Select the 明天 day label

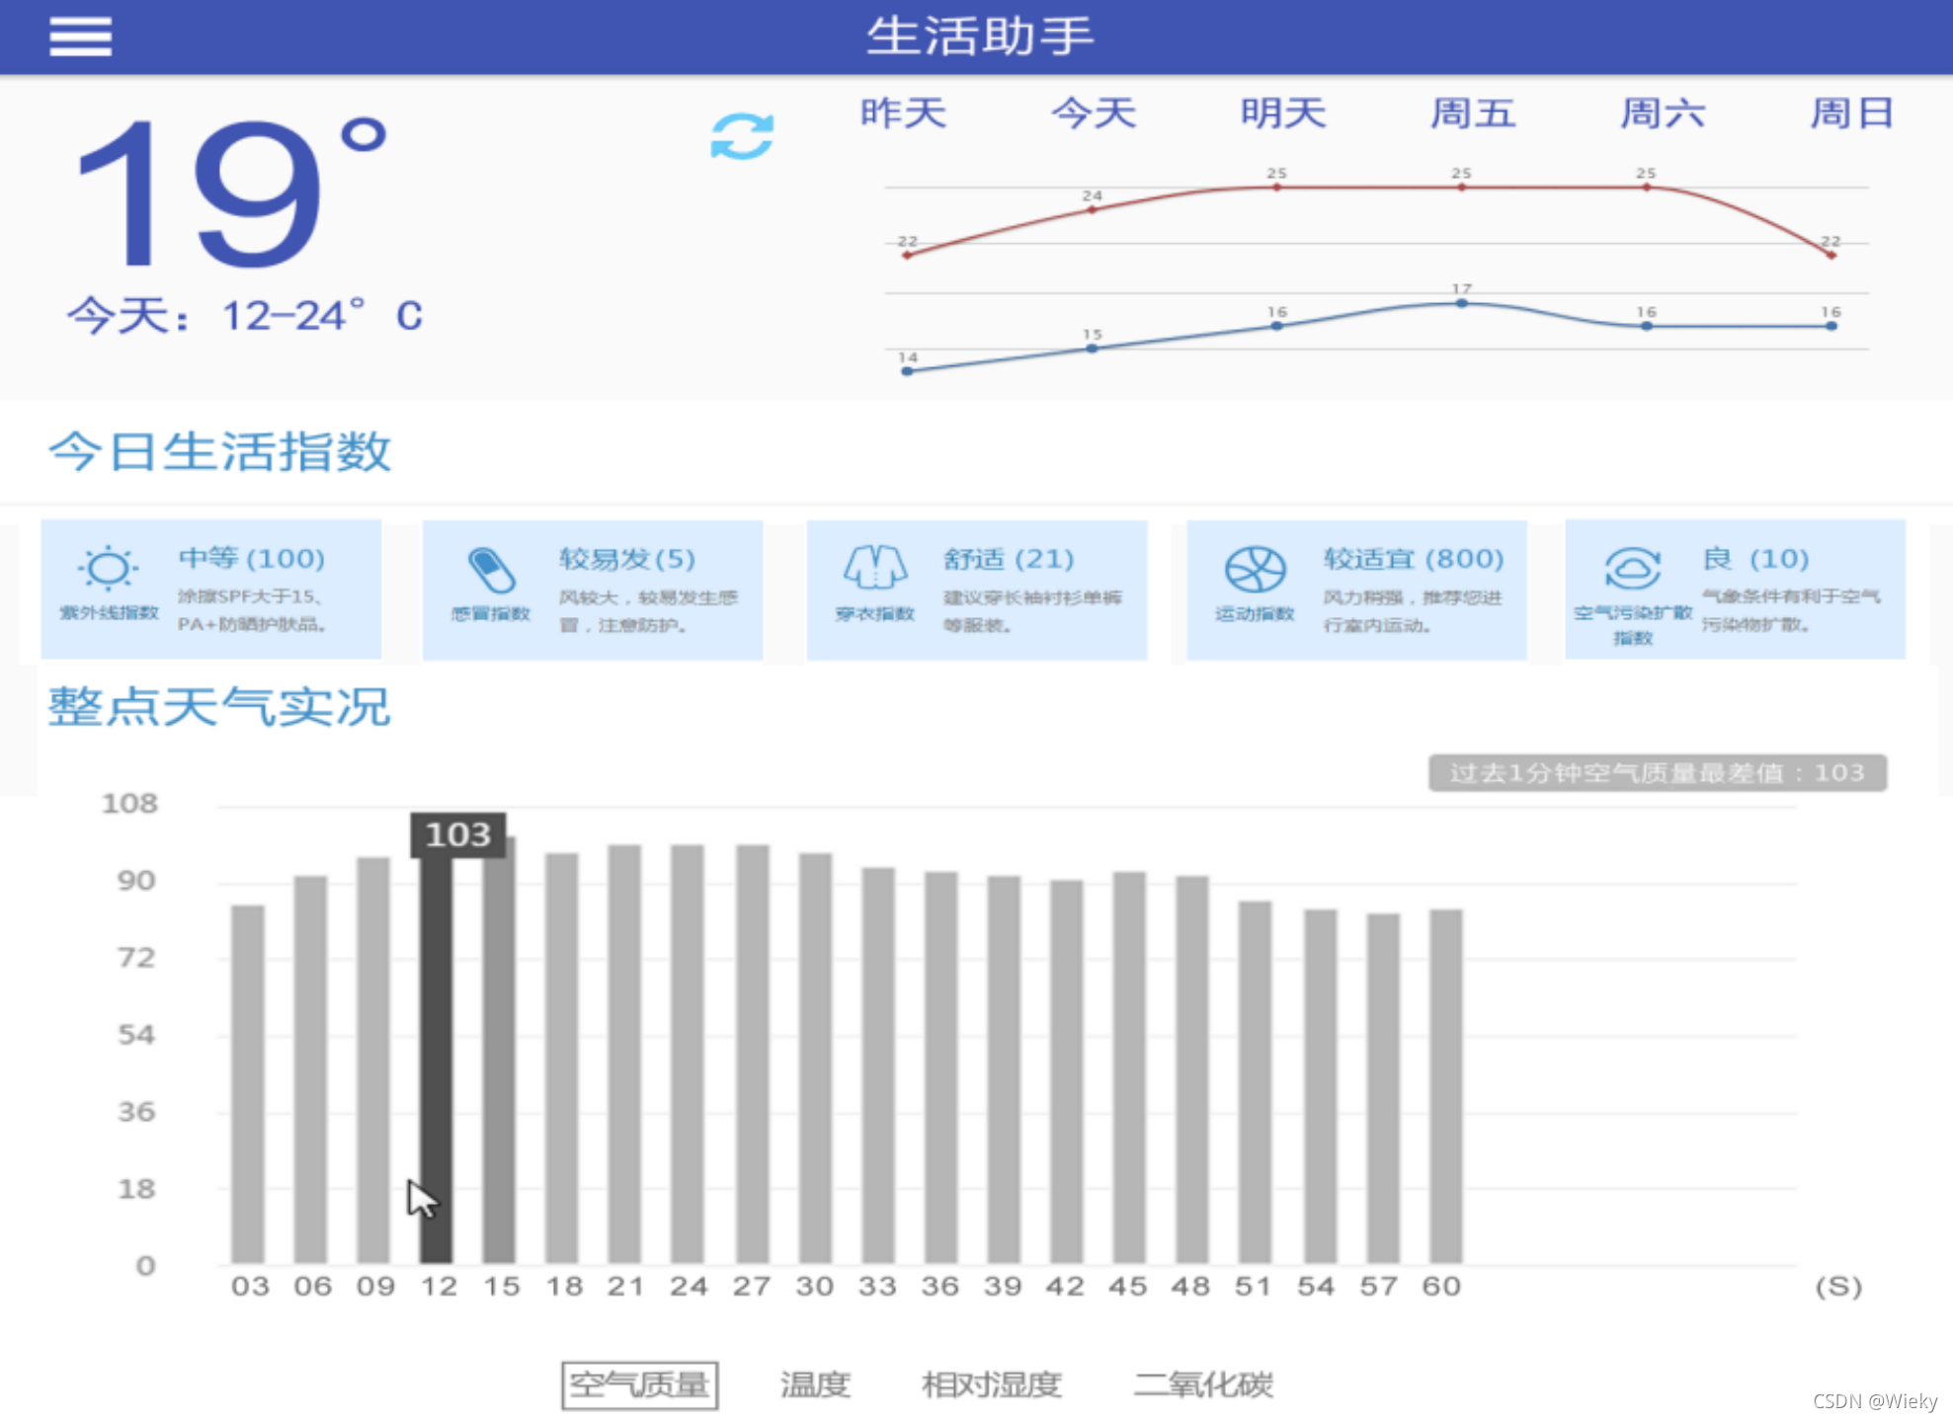coord(1282,113)
